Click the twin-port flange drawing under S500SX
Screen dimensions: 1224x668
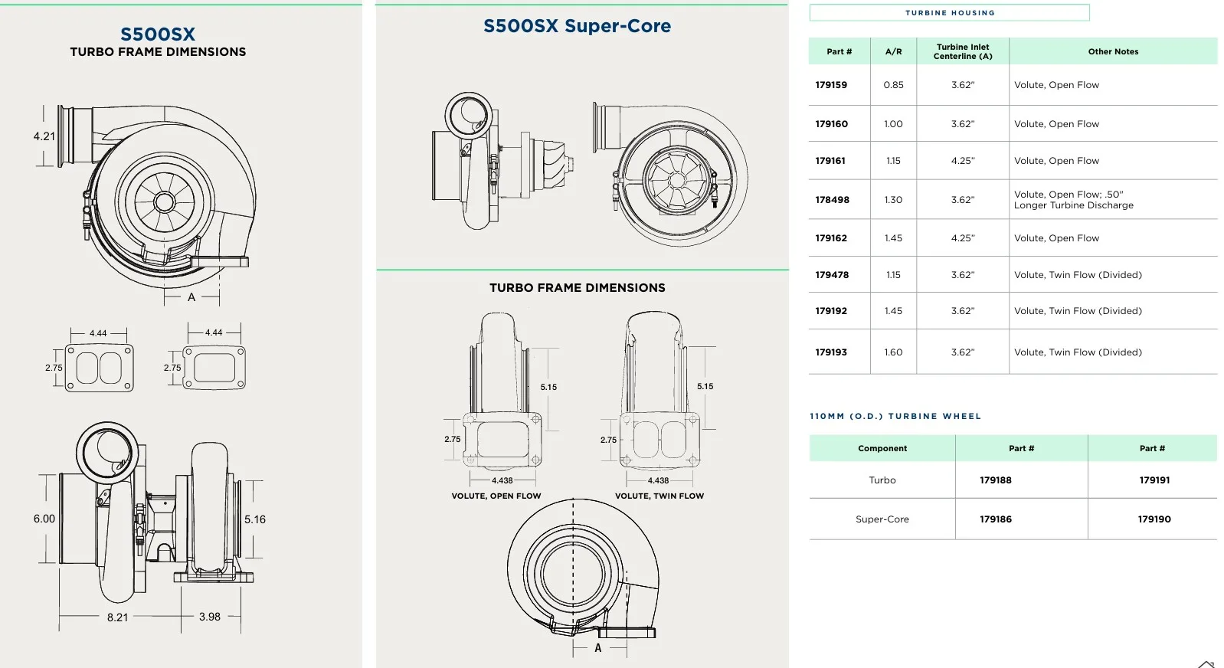(99, 367)
